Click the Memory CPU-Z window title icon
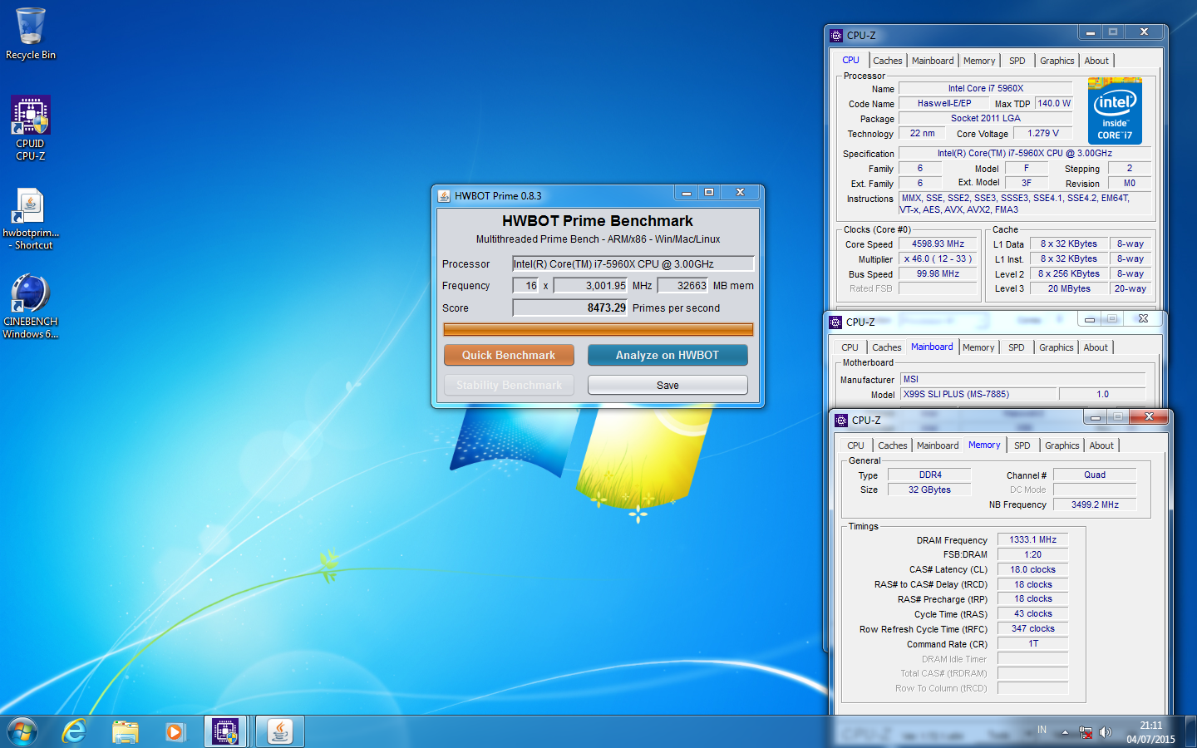Viewport: 1197px width, 748px height. pos(841,421)
